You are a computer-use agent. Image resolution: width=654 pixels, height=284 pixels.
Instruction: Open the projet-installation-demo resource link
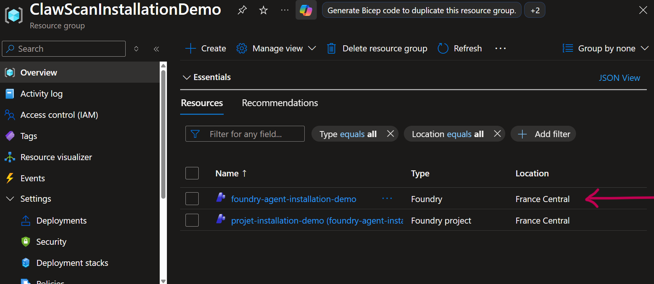(x=317, y=221)
